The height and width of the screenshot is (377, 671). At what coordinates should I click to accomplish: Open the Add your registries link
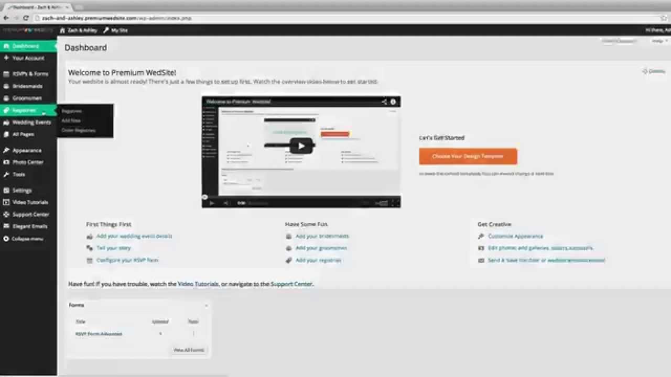pyautogui.click(x=318, y=260)
